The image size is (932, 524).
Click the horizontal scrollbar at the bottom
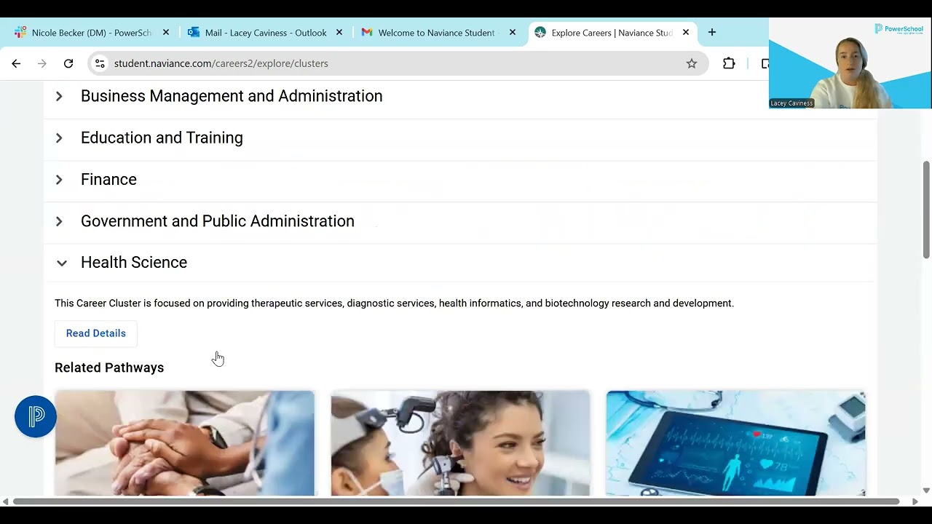point(457,501)
